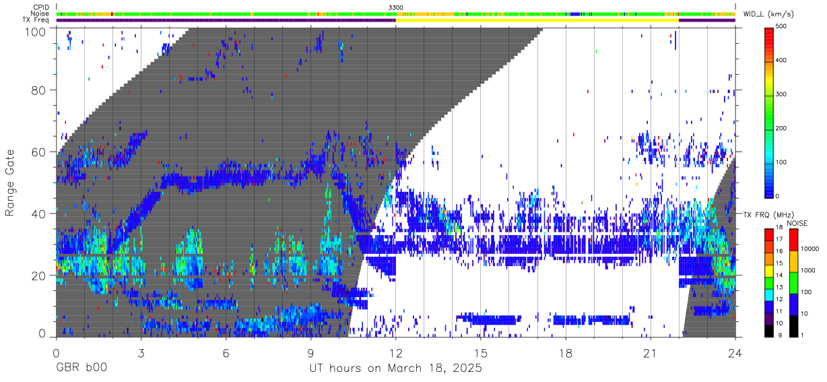827x382 pixels.
Task: Click the 1 noise legend label
Action: [x=803, y=335]
